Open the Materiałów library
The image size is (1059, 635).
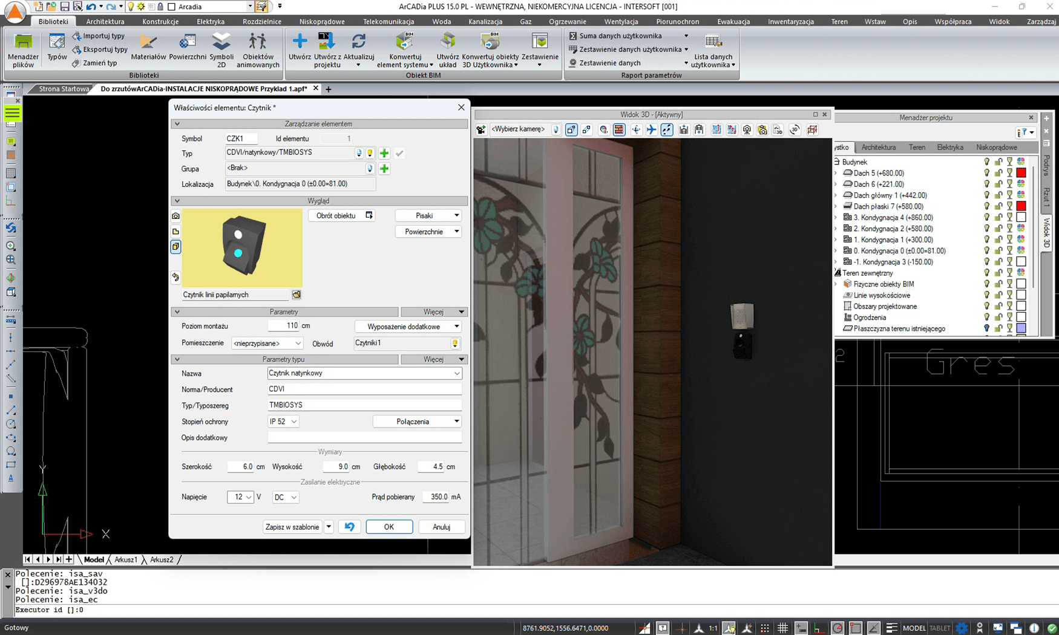(148, 47)
